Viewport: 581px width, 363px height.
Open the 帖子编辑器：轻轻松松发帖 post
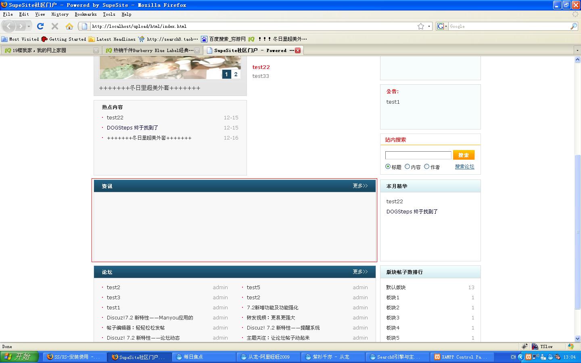(x=136, y=328)
